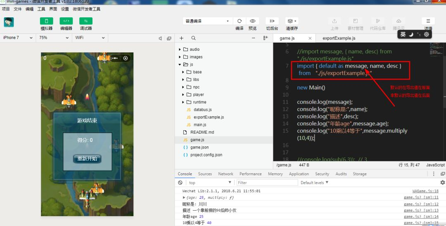The image size is (446, 226).
Task: Switch to the Application devtools tab
Action: (x=299, y=174)
